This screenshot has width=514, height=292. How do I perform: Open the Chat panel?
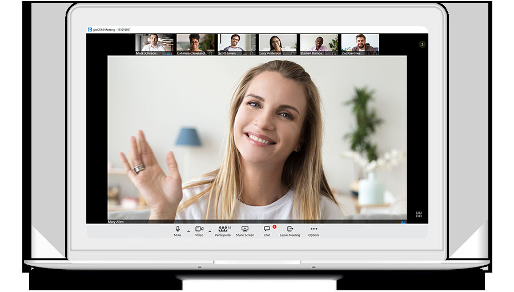pyautogui.click(x=267, y=229)
